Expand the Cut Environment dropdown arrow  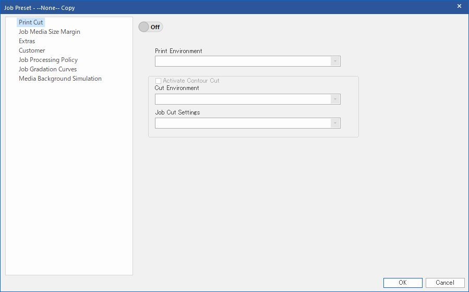pos(335,99)
